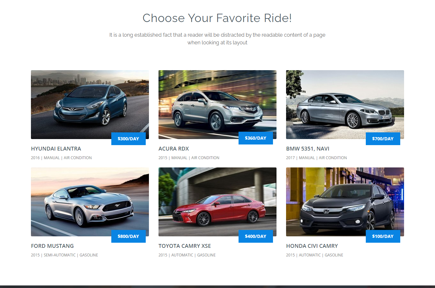435x288 pixels.
Task: Click Ford Mustang's semi-automatic gasoline specs line
Action: click(64, 255)
